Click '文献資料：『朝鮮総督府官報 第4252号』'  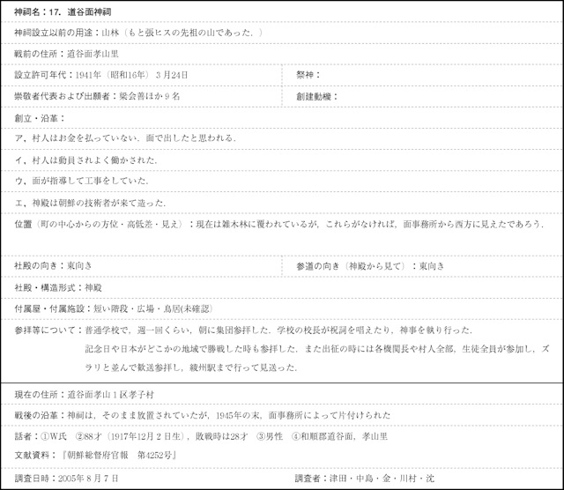(95, 456)
